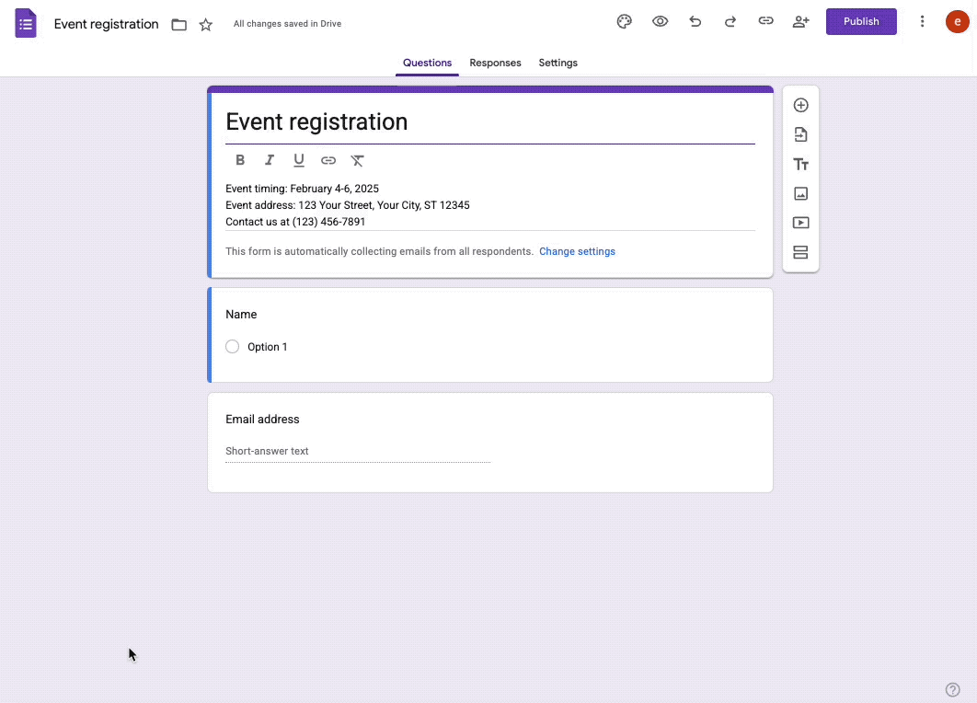Select the Option 1 radio button
The image size is (977, 703).
click(x=233, y=346)
